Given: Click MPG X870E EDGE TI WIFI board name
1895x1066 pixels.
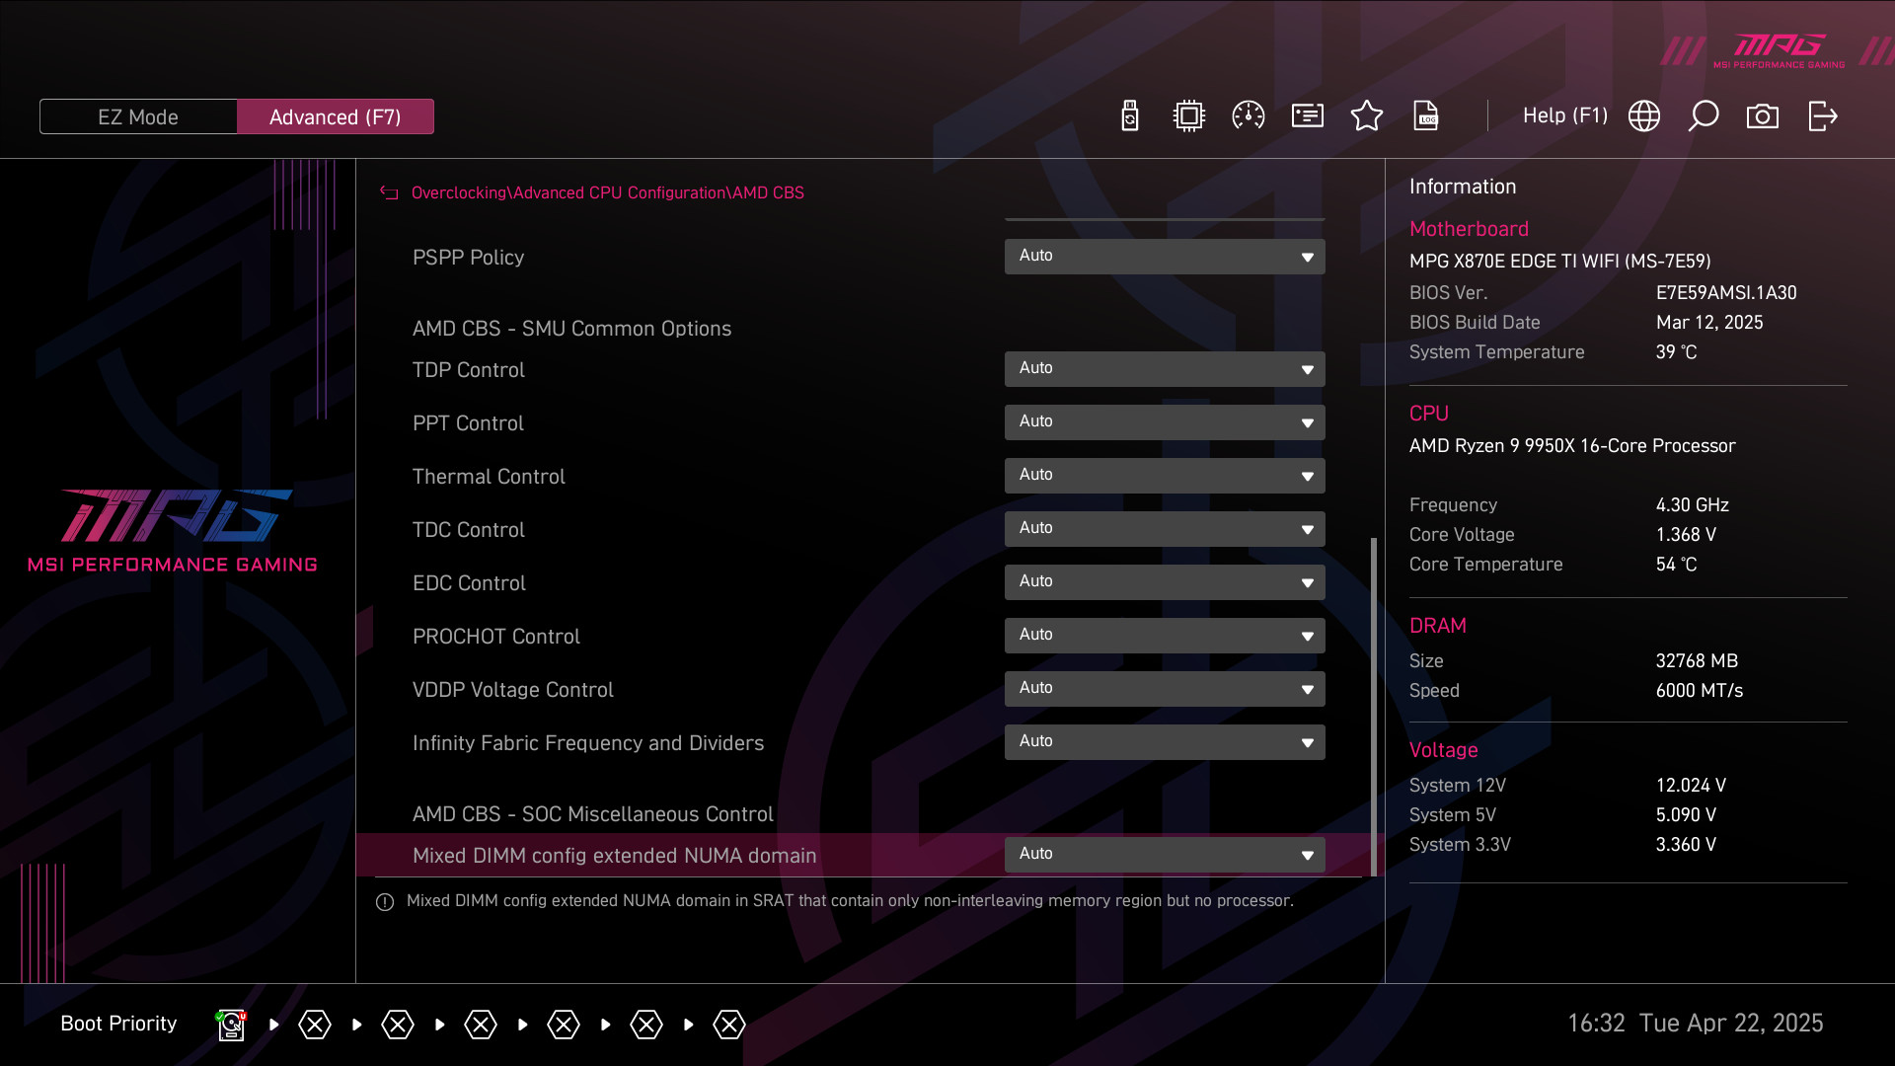Looking at the screenshot, I should coord(1559,262).
